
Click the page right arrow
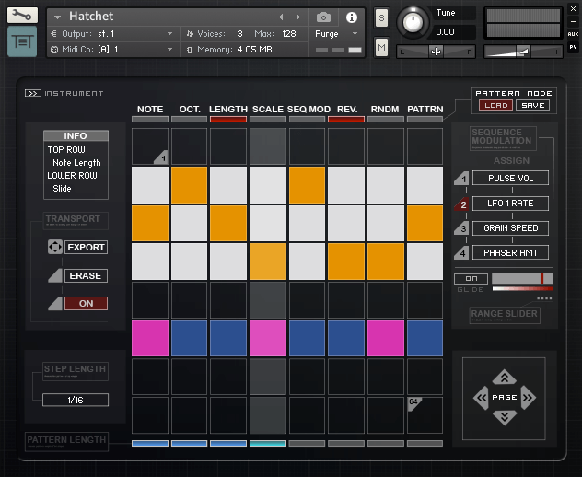(x=528, y=398)
